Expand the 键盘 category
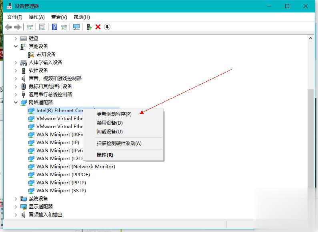 pyautogui.click(x=16, y=38)
